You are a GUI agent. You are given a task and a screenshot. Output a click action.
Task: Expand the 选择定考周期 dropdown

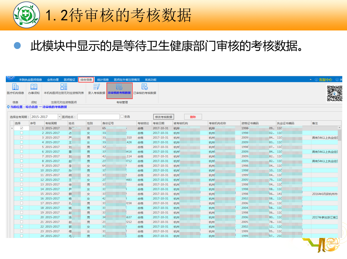(60, 117)
